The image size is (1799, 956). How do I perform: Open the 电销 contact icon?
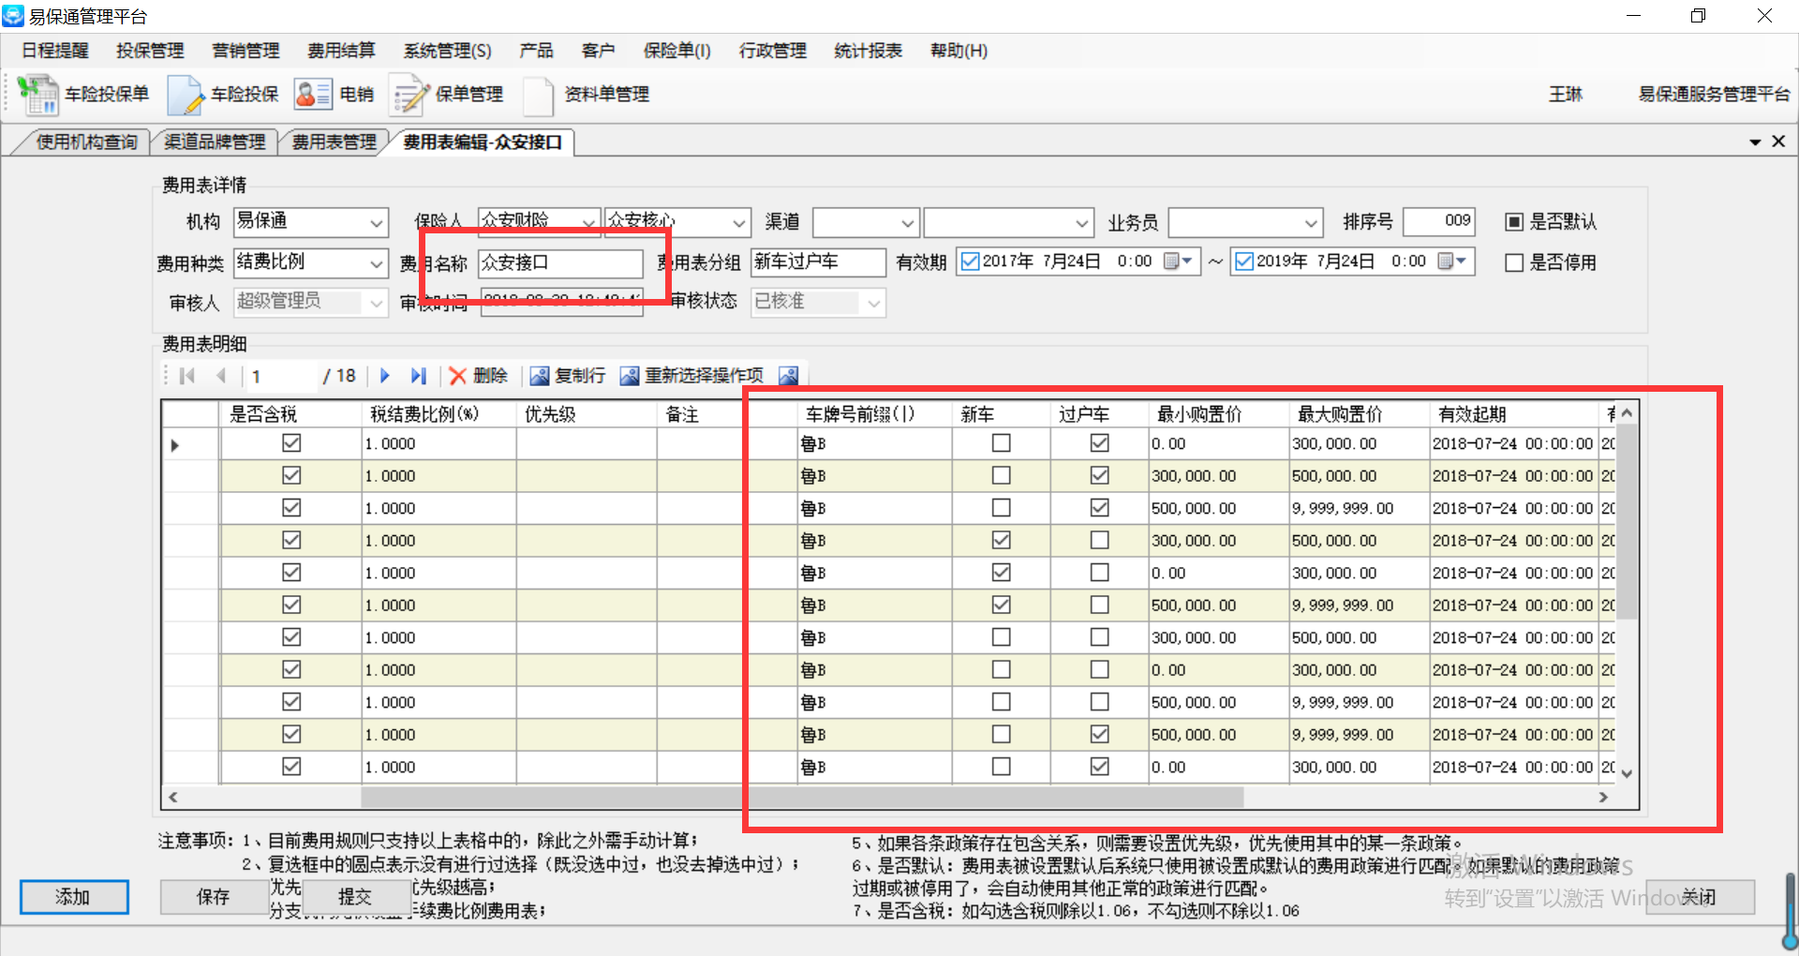pyautogui.click(x=312, y=95)
